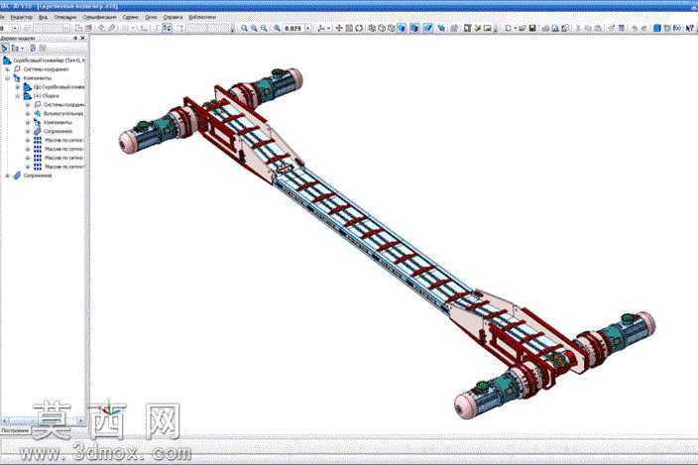Viewport: 698px width, 465px height.
Task: Collapse top-level Компоненты node
Action: coord(7,78)
